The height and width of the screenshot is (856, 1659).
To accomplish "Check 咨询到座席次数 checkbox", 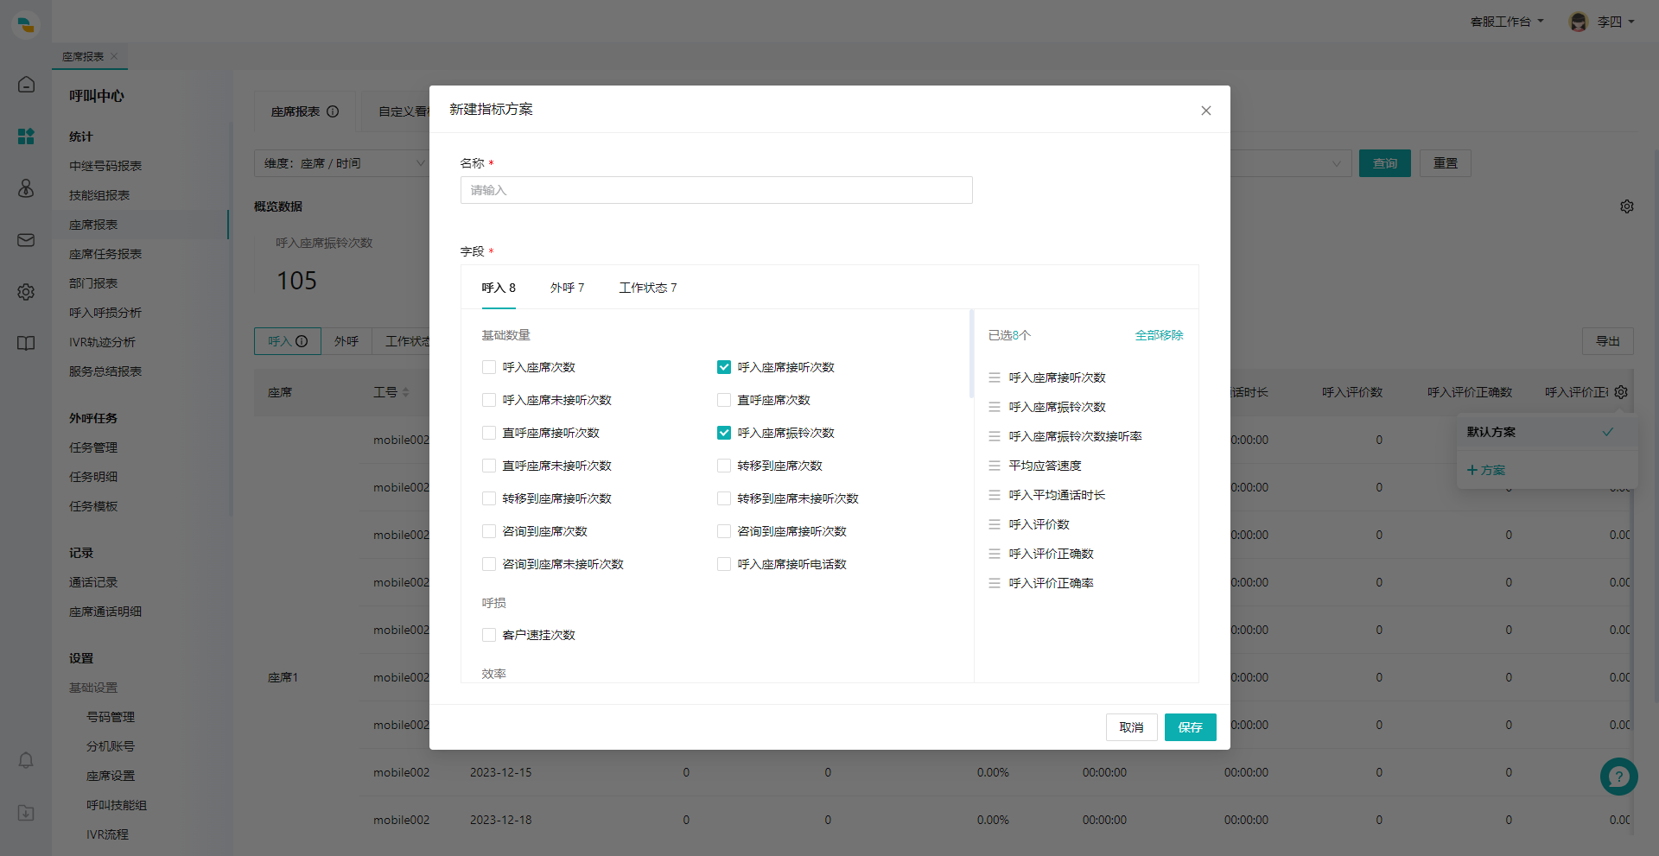I will click(489, 531).
